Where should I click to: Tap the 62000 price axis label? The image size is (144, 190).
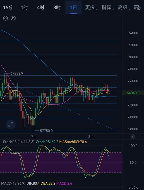click(133, 105)
